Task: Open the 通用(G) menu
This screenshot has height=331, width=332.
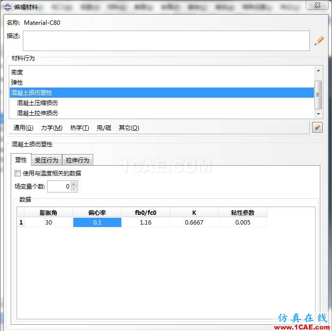Action: click(x=23, y=128)
